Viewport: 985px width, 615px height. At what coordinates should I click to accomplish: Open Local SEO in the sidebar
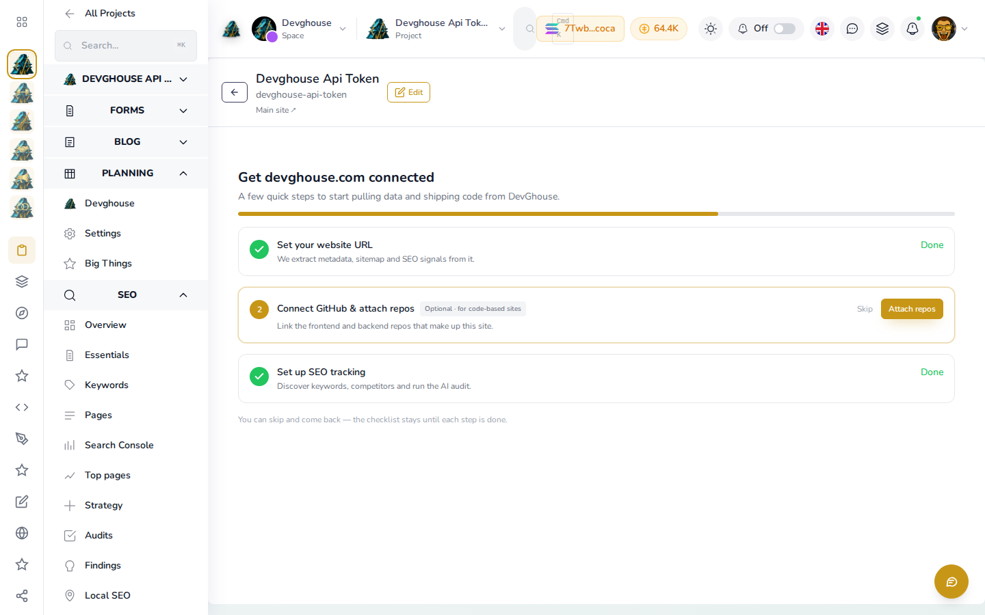pyautogui.click(x=126, y=596)
